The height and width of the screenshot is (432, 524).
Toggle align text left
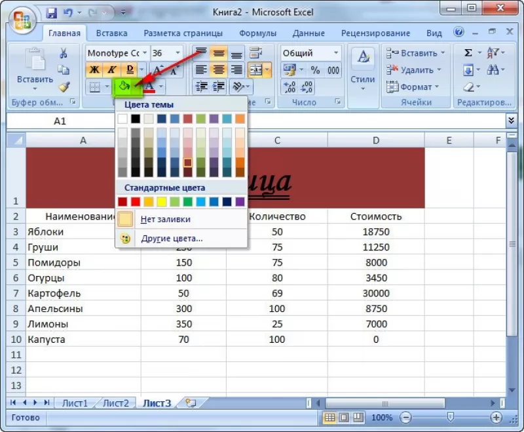(201, 70)
